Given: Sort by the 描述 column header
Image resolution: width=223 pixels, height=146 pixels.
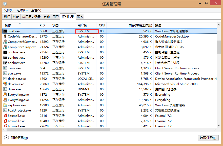Looking at the screenshot, I should tap(185, 25).
